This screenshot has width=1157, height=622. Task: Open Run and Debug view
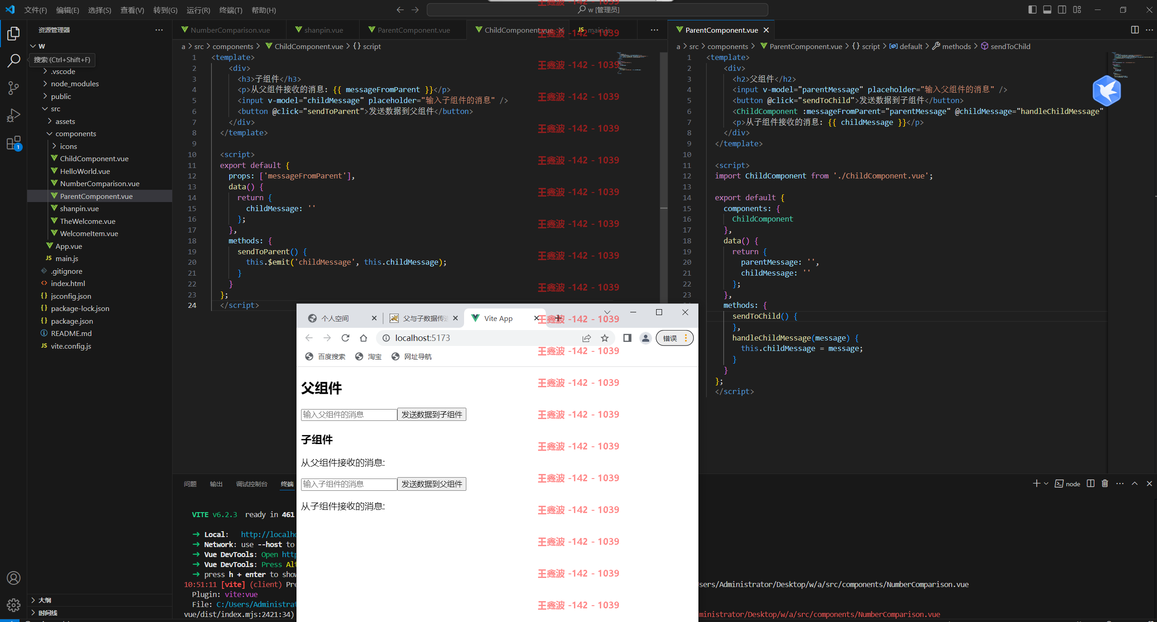click(x=14, y=115)
